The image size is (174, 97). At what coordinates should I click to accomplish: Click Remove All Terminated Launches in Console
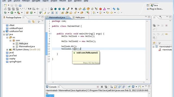(106, 87)
